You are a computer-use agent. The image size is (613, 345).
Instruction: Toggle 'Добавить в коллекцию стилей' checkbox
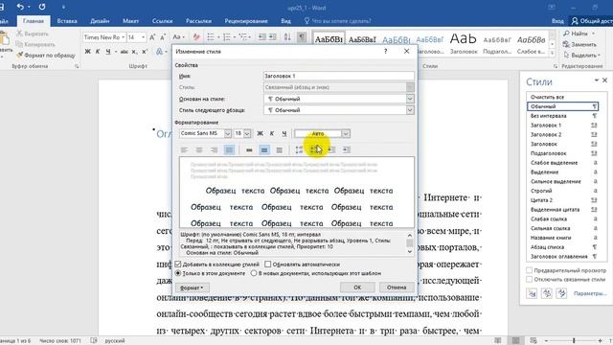coord(178,264)
